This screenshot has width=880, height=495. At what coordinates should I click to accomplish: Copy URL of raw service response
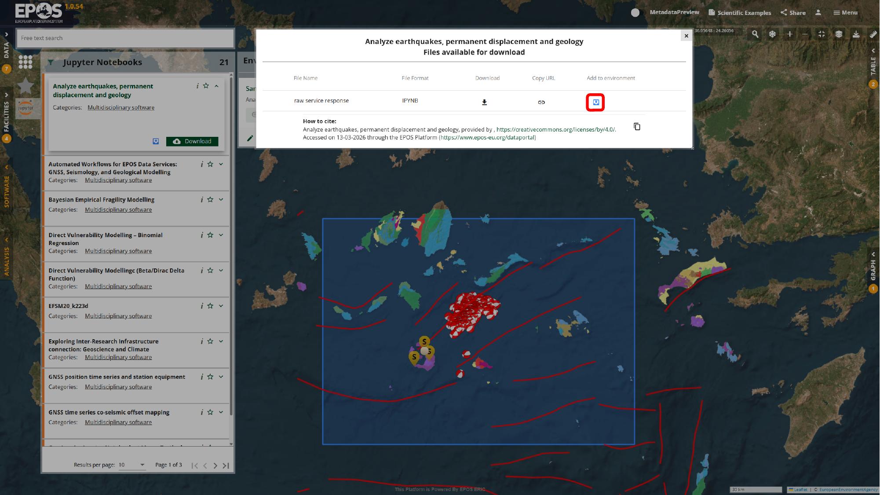[x=541, y=102]
